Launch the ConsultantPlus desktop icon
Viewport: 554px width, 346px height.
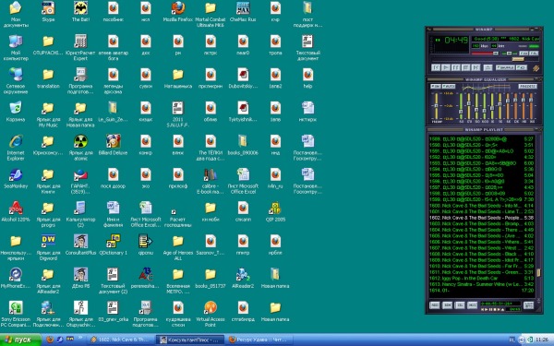click(80, 245)
